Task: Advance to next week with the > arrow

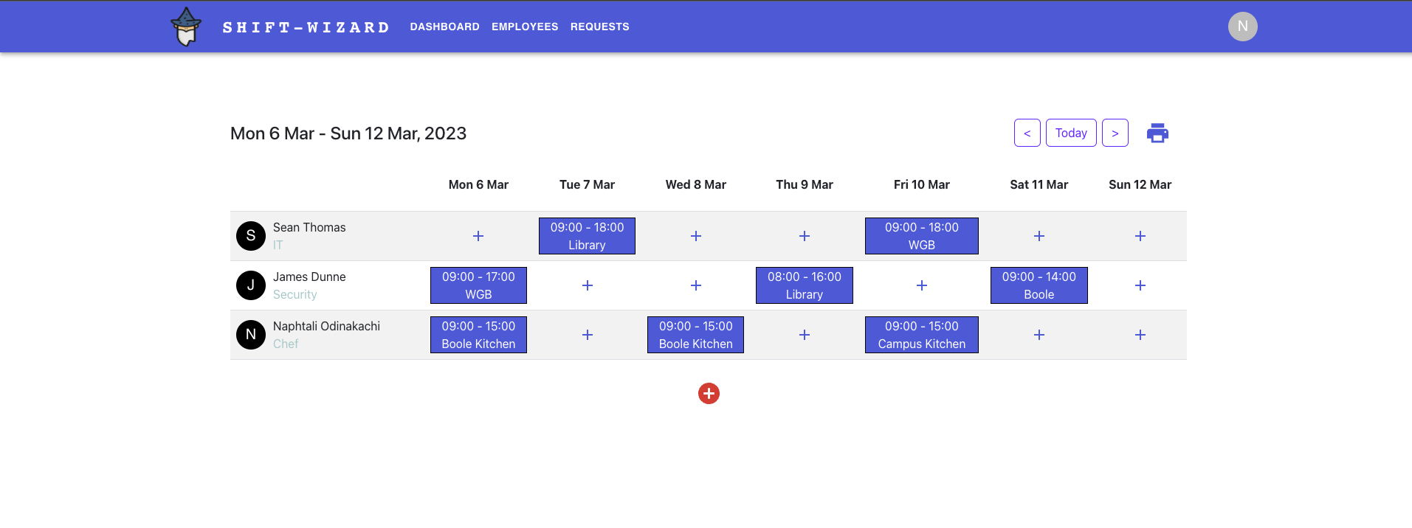Action: (x=1115, y=132)
